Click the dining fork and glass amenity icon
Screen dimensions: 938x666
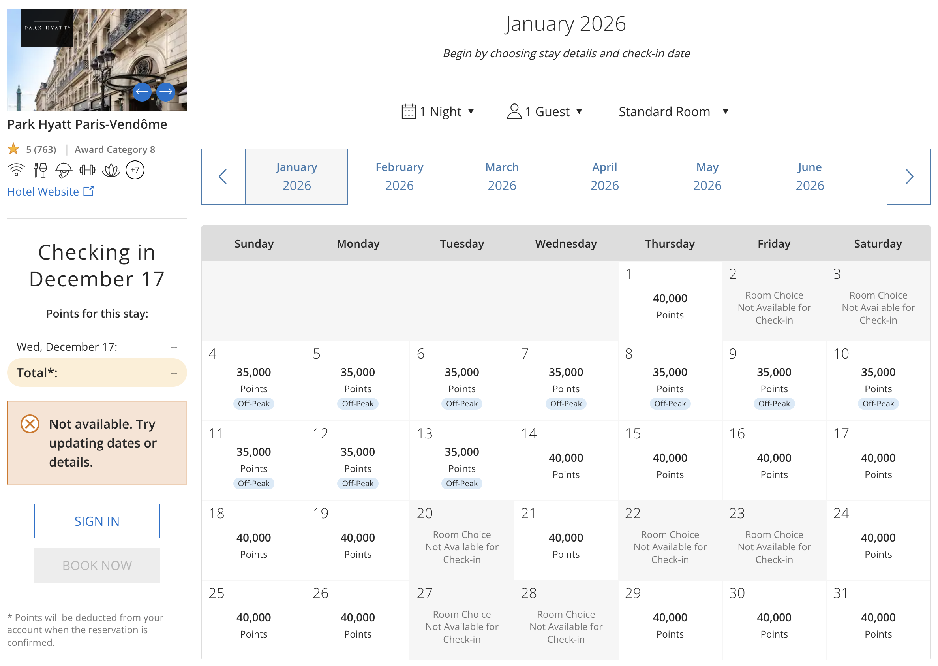(40, 170)
